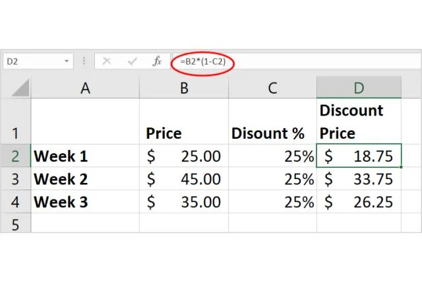Viewport: 422px width, 282px height.
Task: Select column C header
Action: (272, 88)
